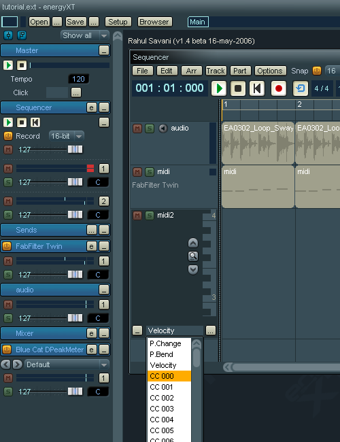Click the Sequencer volume slider handle at 127
Viewport: 340px width, 442px height.
point(75,150)
